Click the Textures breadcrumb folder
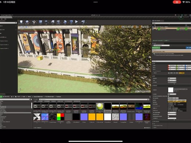The width and height of the screenshot is (191, 143). (x=58, y=97)
